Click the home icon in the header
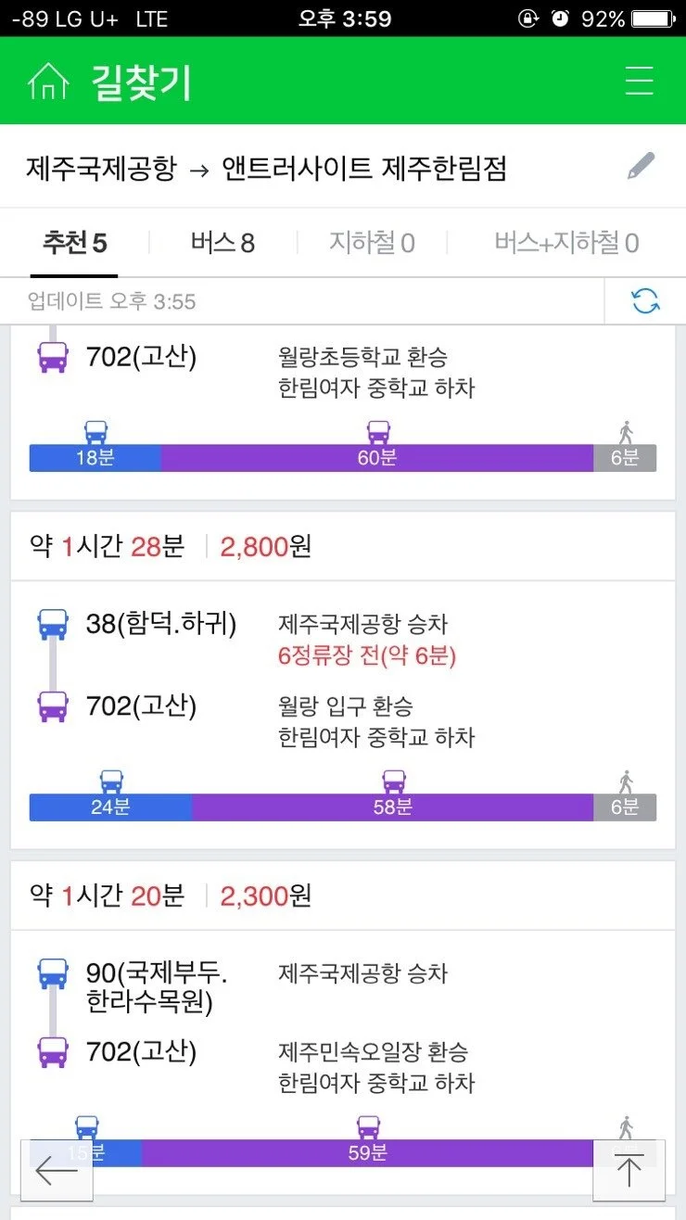686x1220 pixels. pos(48,81)
